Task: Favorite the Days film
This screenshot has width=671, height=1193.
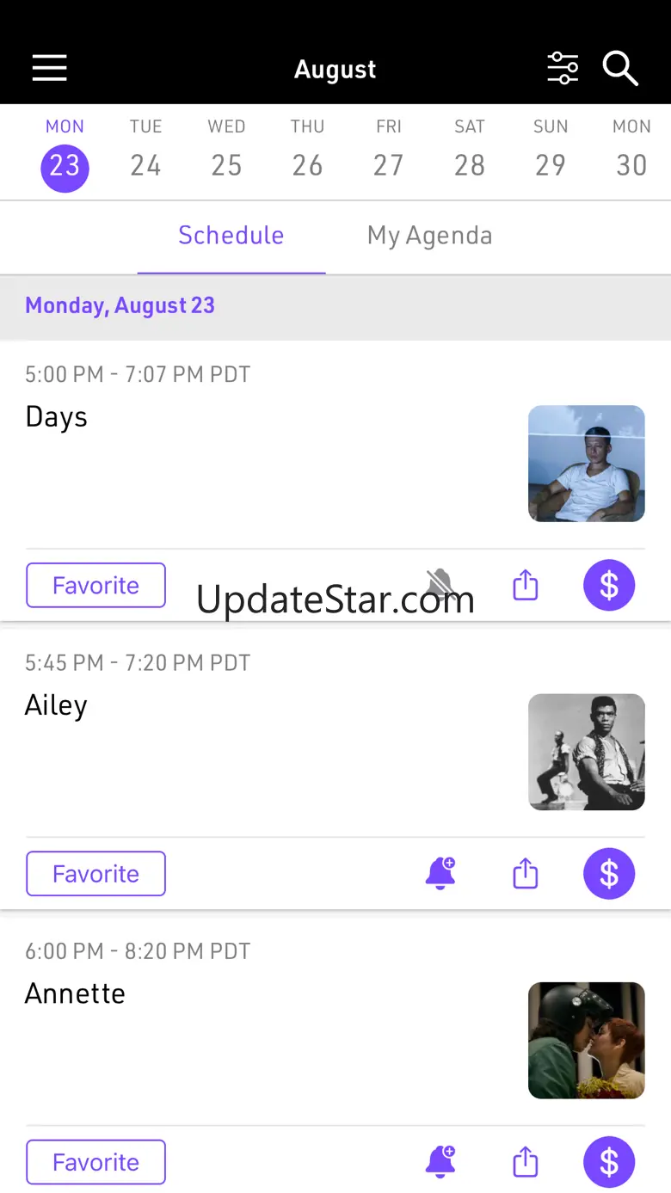Action: click(x=95, y=586)
